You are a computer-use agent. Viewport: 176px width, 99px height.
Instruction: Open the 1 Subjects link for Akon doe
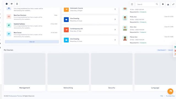point(143,32)
